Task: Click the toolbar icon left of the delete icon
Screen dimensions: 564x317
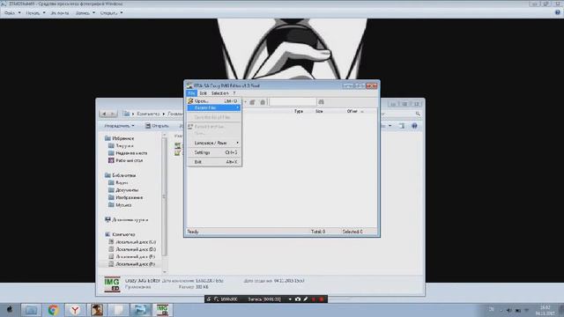Action: (253, 102)
